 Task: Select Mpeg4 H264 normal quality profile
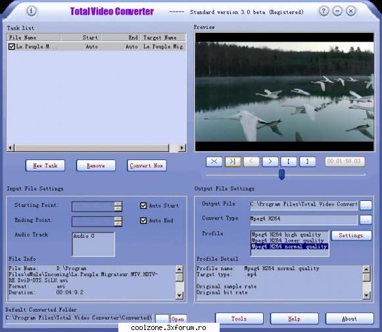(289, 246)
